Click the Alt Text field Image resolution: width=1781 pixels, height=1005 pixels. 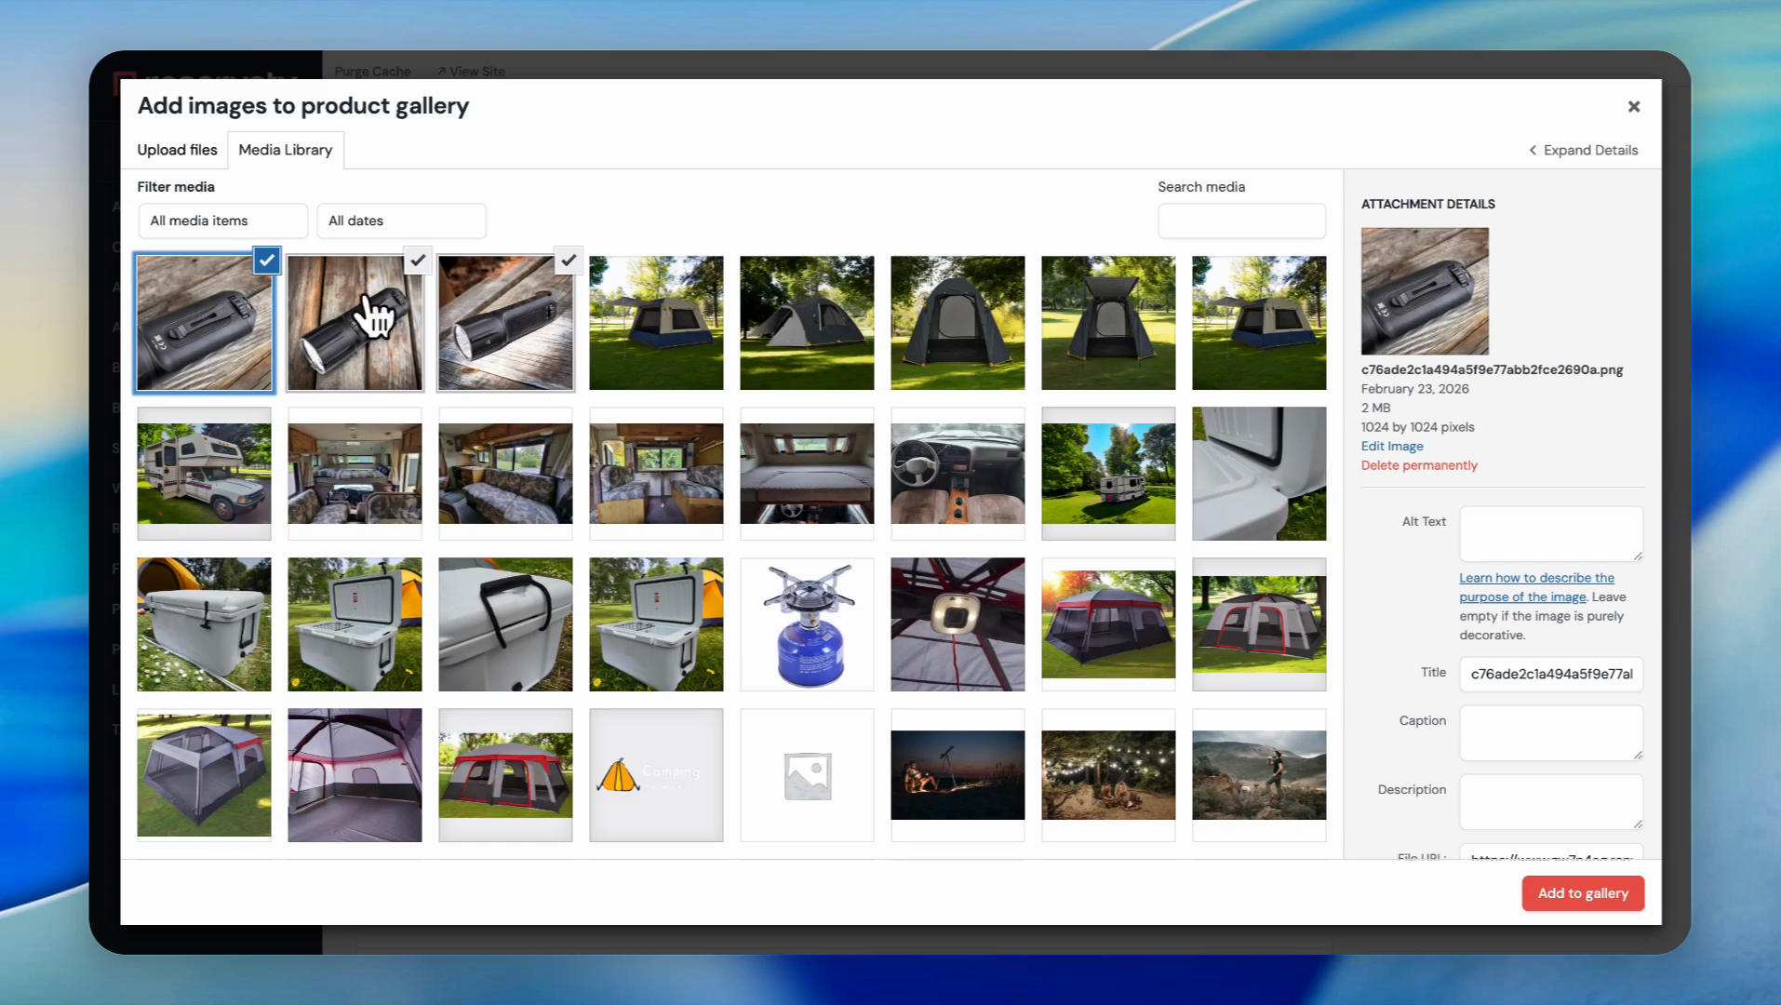pyautogui.click(x=1550, y=533)
